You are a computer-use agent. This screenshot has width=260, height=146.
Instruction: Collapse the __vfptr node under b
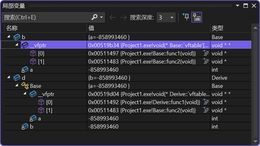coord(17,44)
